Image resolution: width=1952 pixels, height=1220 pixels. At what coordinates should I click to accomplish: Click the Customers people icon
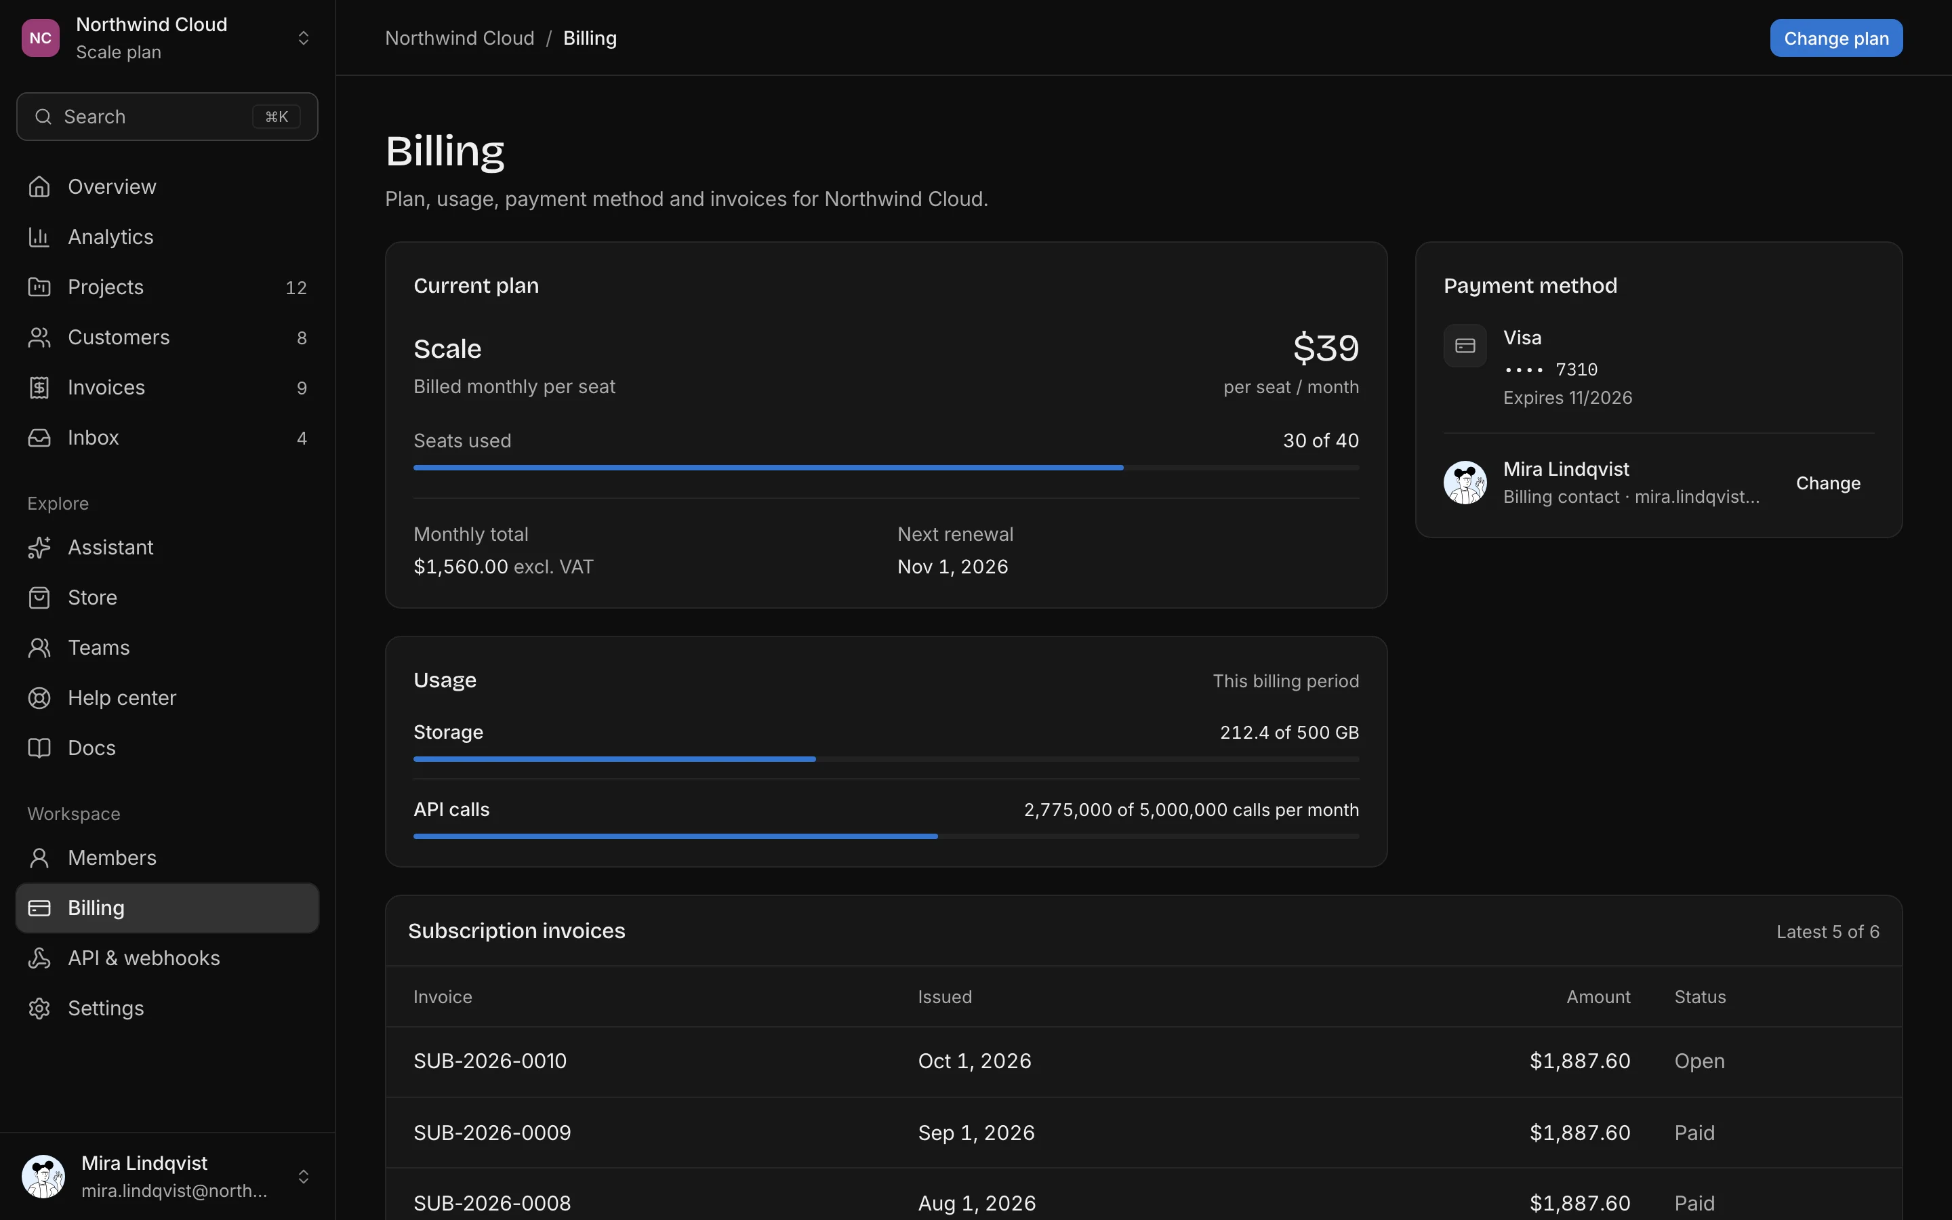pyautogui.click(x=39, y=338)
